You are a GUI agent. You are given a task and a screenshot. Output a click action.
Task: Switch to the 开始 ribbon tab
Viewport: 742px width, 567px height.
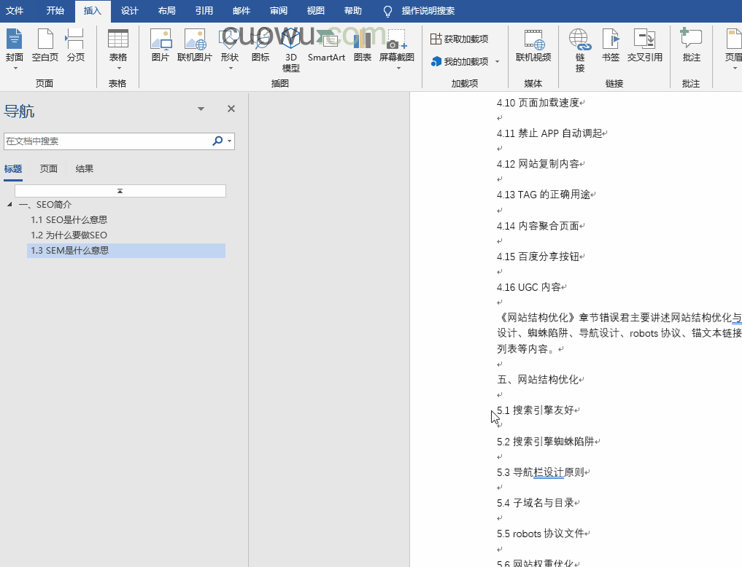click(x=55, y=11)
